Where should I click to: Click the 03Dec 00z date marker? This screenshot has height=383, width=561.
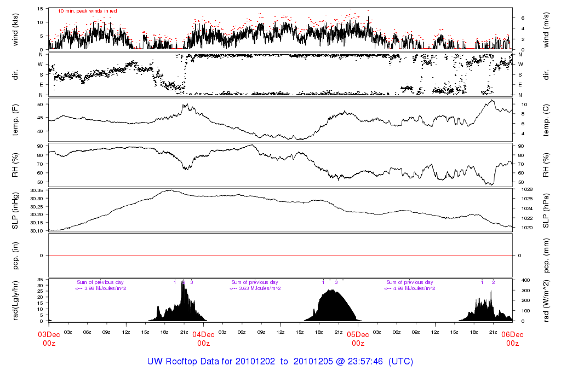pyautogui.click(x=49, y=339)
